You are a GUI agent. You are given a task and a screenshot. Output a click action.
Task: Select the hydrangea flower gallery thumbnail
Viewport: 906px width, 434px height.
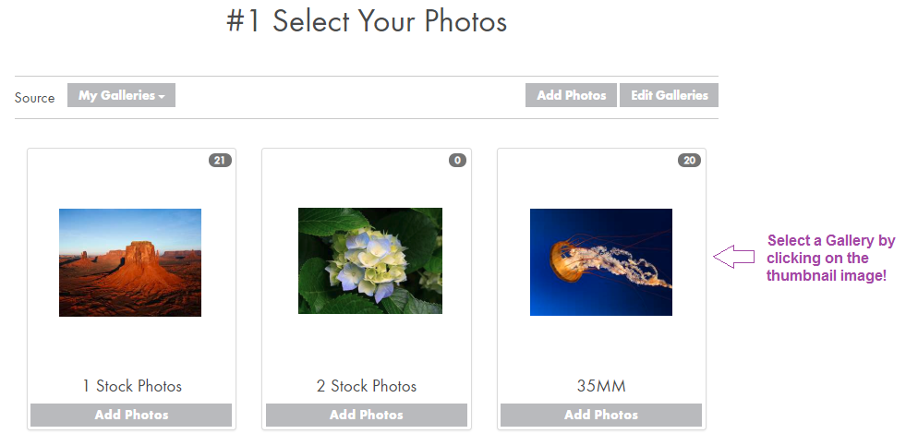coord(369,260)
